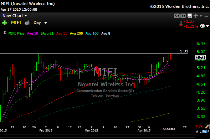Image resolution: width=210 pixels, height=139 pixels.
Task: Open the New Chart dropdown menu
Action: [15, 16]
